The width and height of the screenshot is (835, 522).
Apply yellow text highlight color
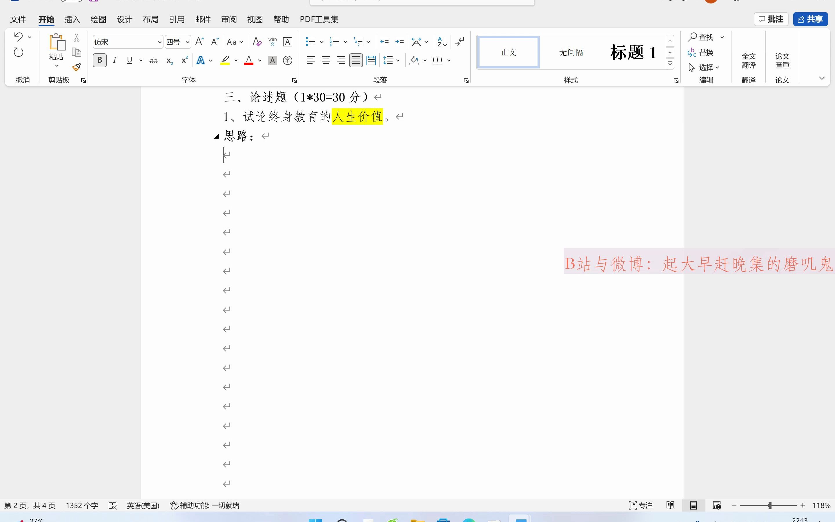[x=225, y=60]
